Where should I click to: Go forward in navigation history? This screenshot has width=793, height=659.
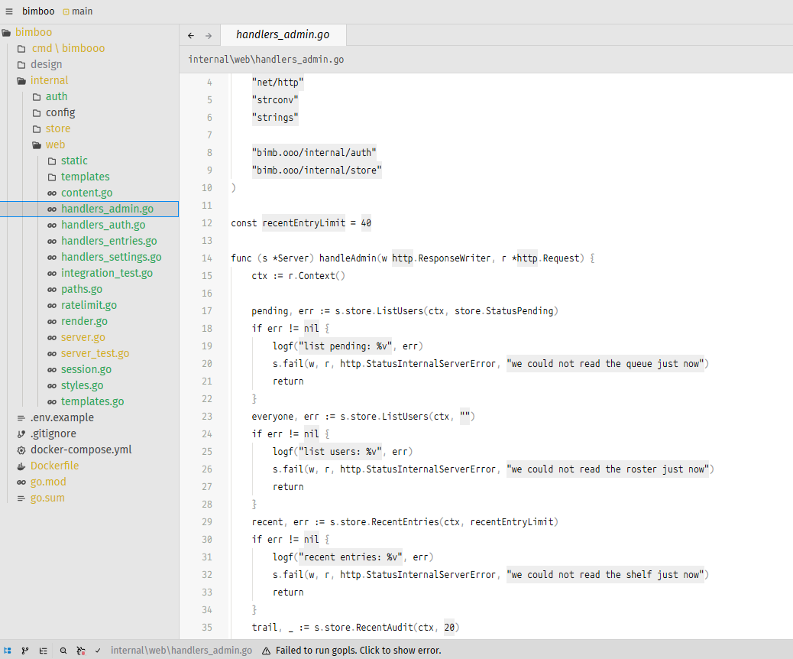(209, 35)
